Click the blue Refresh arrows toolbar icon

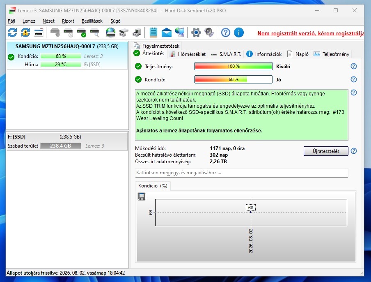click(12, 33)
